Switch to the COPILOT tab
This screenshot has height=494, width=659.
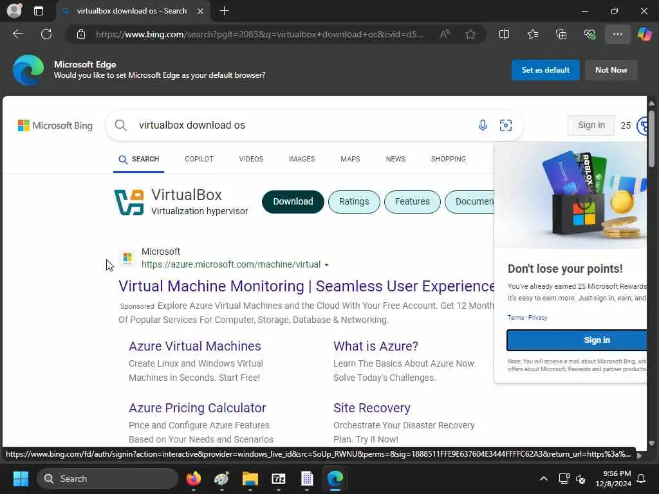tap(199, 160)
